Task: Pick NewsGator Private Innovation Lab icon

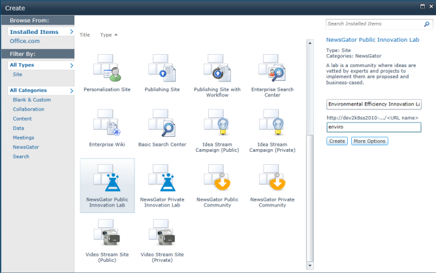Action: point(162,179)
